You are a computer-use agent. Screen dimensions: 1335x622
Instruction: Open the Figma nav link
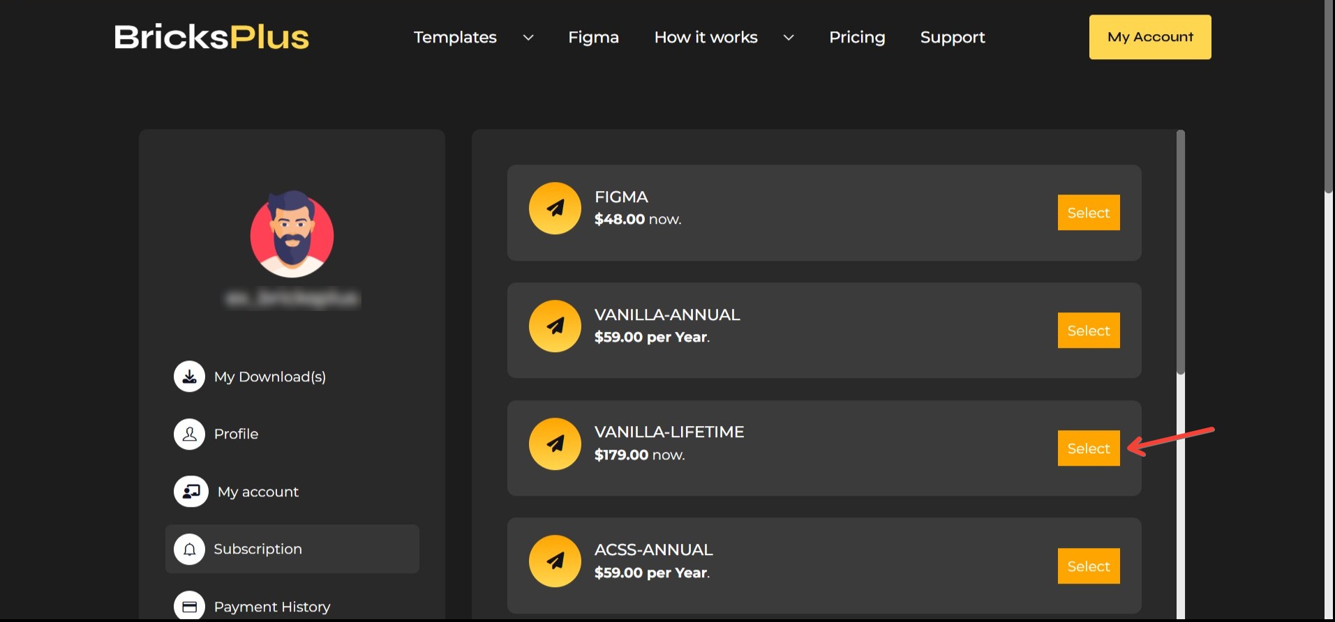coord(593,37)
